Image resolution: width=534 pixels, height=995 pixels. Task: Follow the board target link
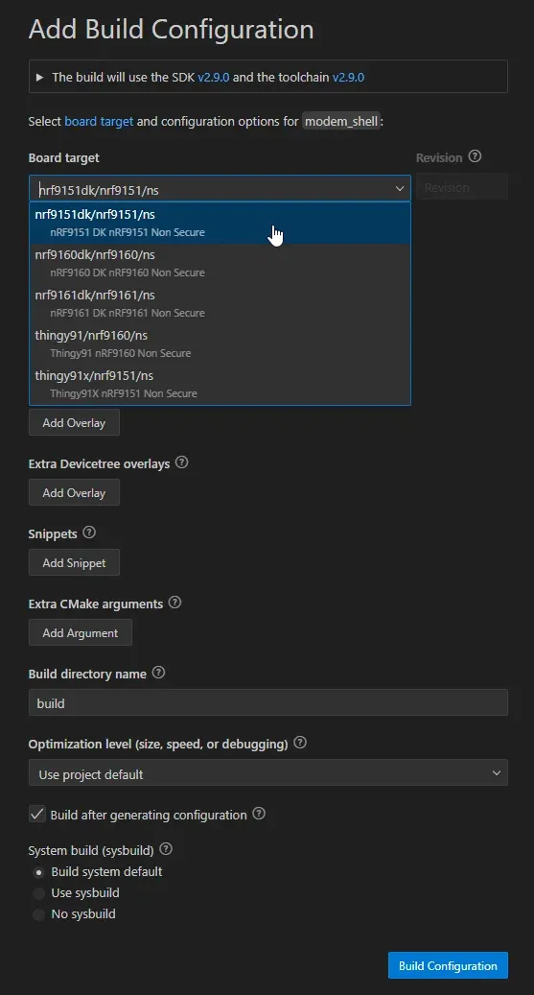(x=99, y=121)
